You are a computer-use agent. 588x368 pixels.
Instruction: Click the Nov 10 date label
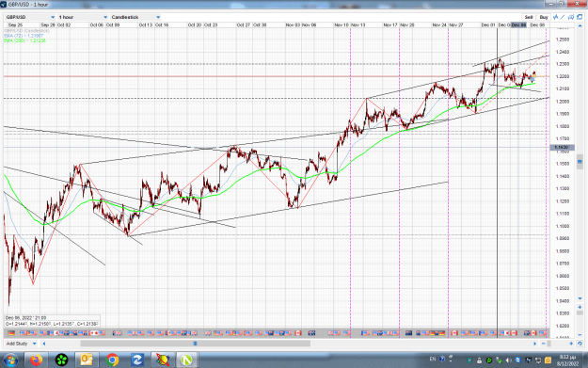pos(342,24)
